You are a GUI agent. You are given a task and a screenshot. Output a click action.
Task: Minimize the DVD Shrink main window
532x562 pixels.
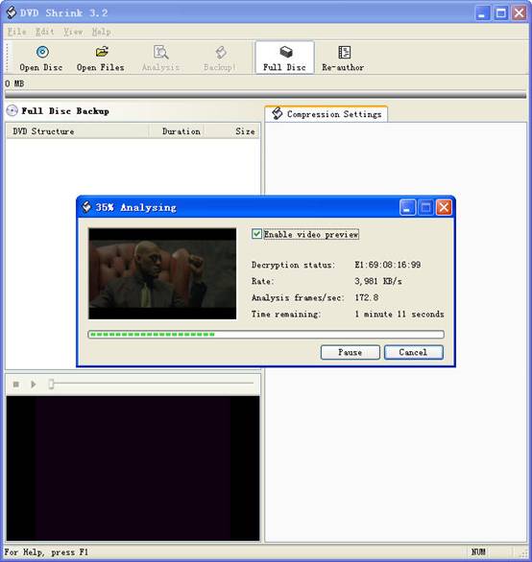tap(482, 13)
